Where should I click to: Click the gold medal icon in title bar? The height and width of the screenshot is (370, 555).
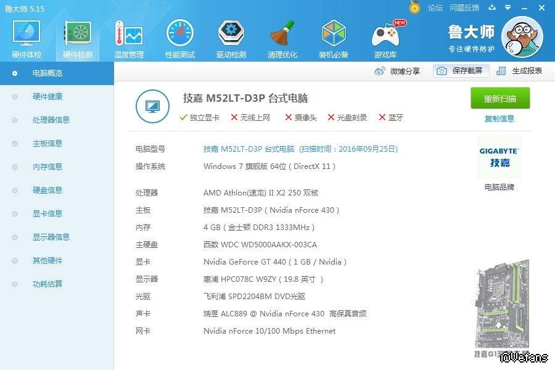click(x=414, y=7)
